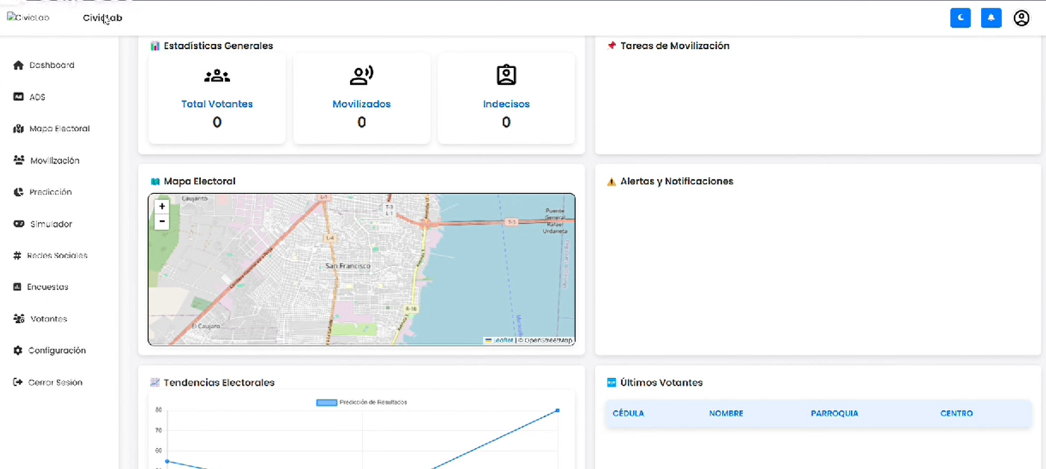The image size is (1046, 469).
Task: Toggle the Predicción de Resultados chart legend
Action: click(361, 403)
